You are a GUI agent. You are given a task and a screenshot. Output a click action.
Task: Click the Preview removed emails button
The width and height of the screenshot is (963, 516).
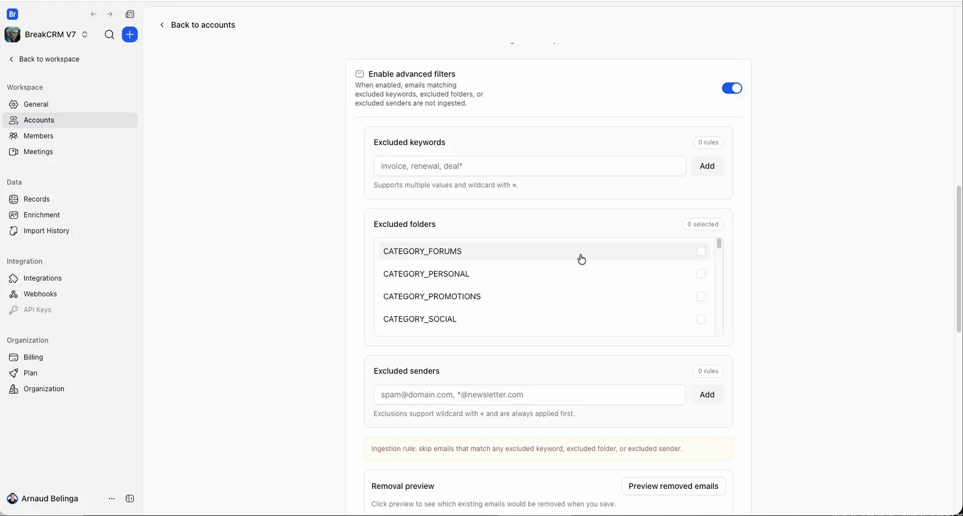pos(673,486)
